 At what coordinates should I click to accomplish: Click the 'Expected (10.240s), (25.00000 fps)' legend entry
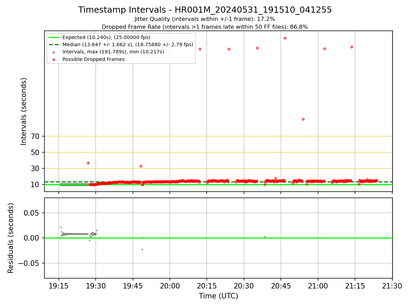(106, 37)
